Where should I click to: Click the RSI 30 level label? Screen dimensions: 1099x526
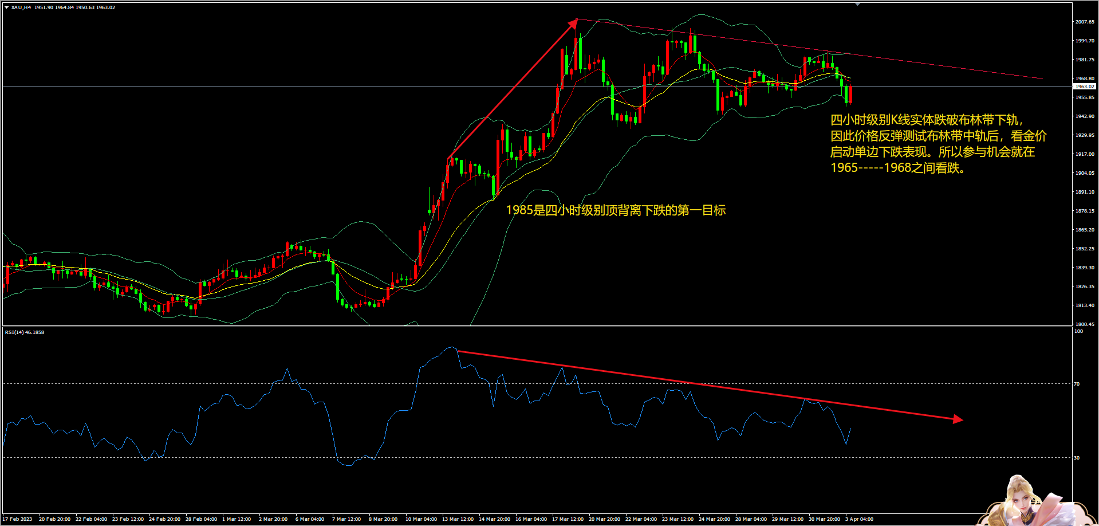[1077, 458]
